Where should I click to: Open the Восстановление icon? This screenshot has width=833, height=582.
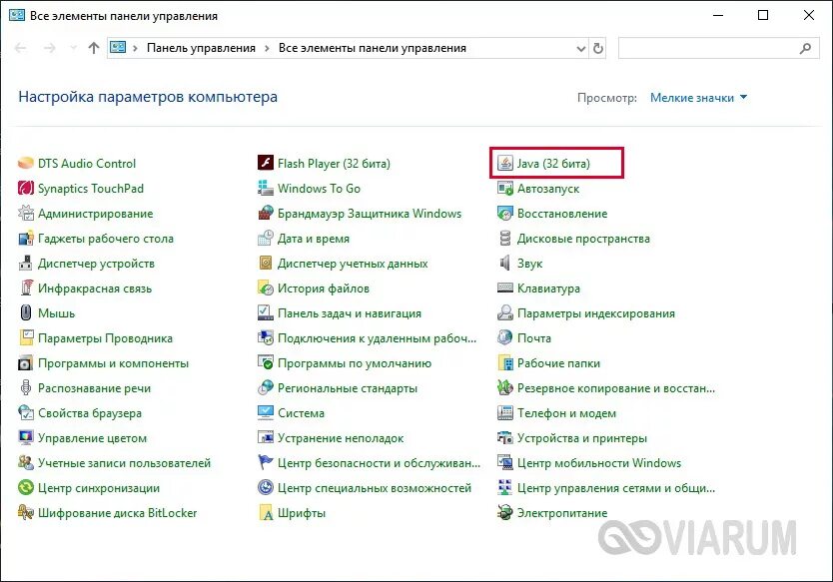(x=504, y=213)
